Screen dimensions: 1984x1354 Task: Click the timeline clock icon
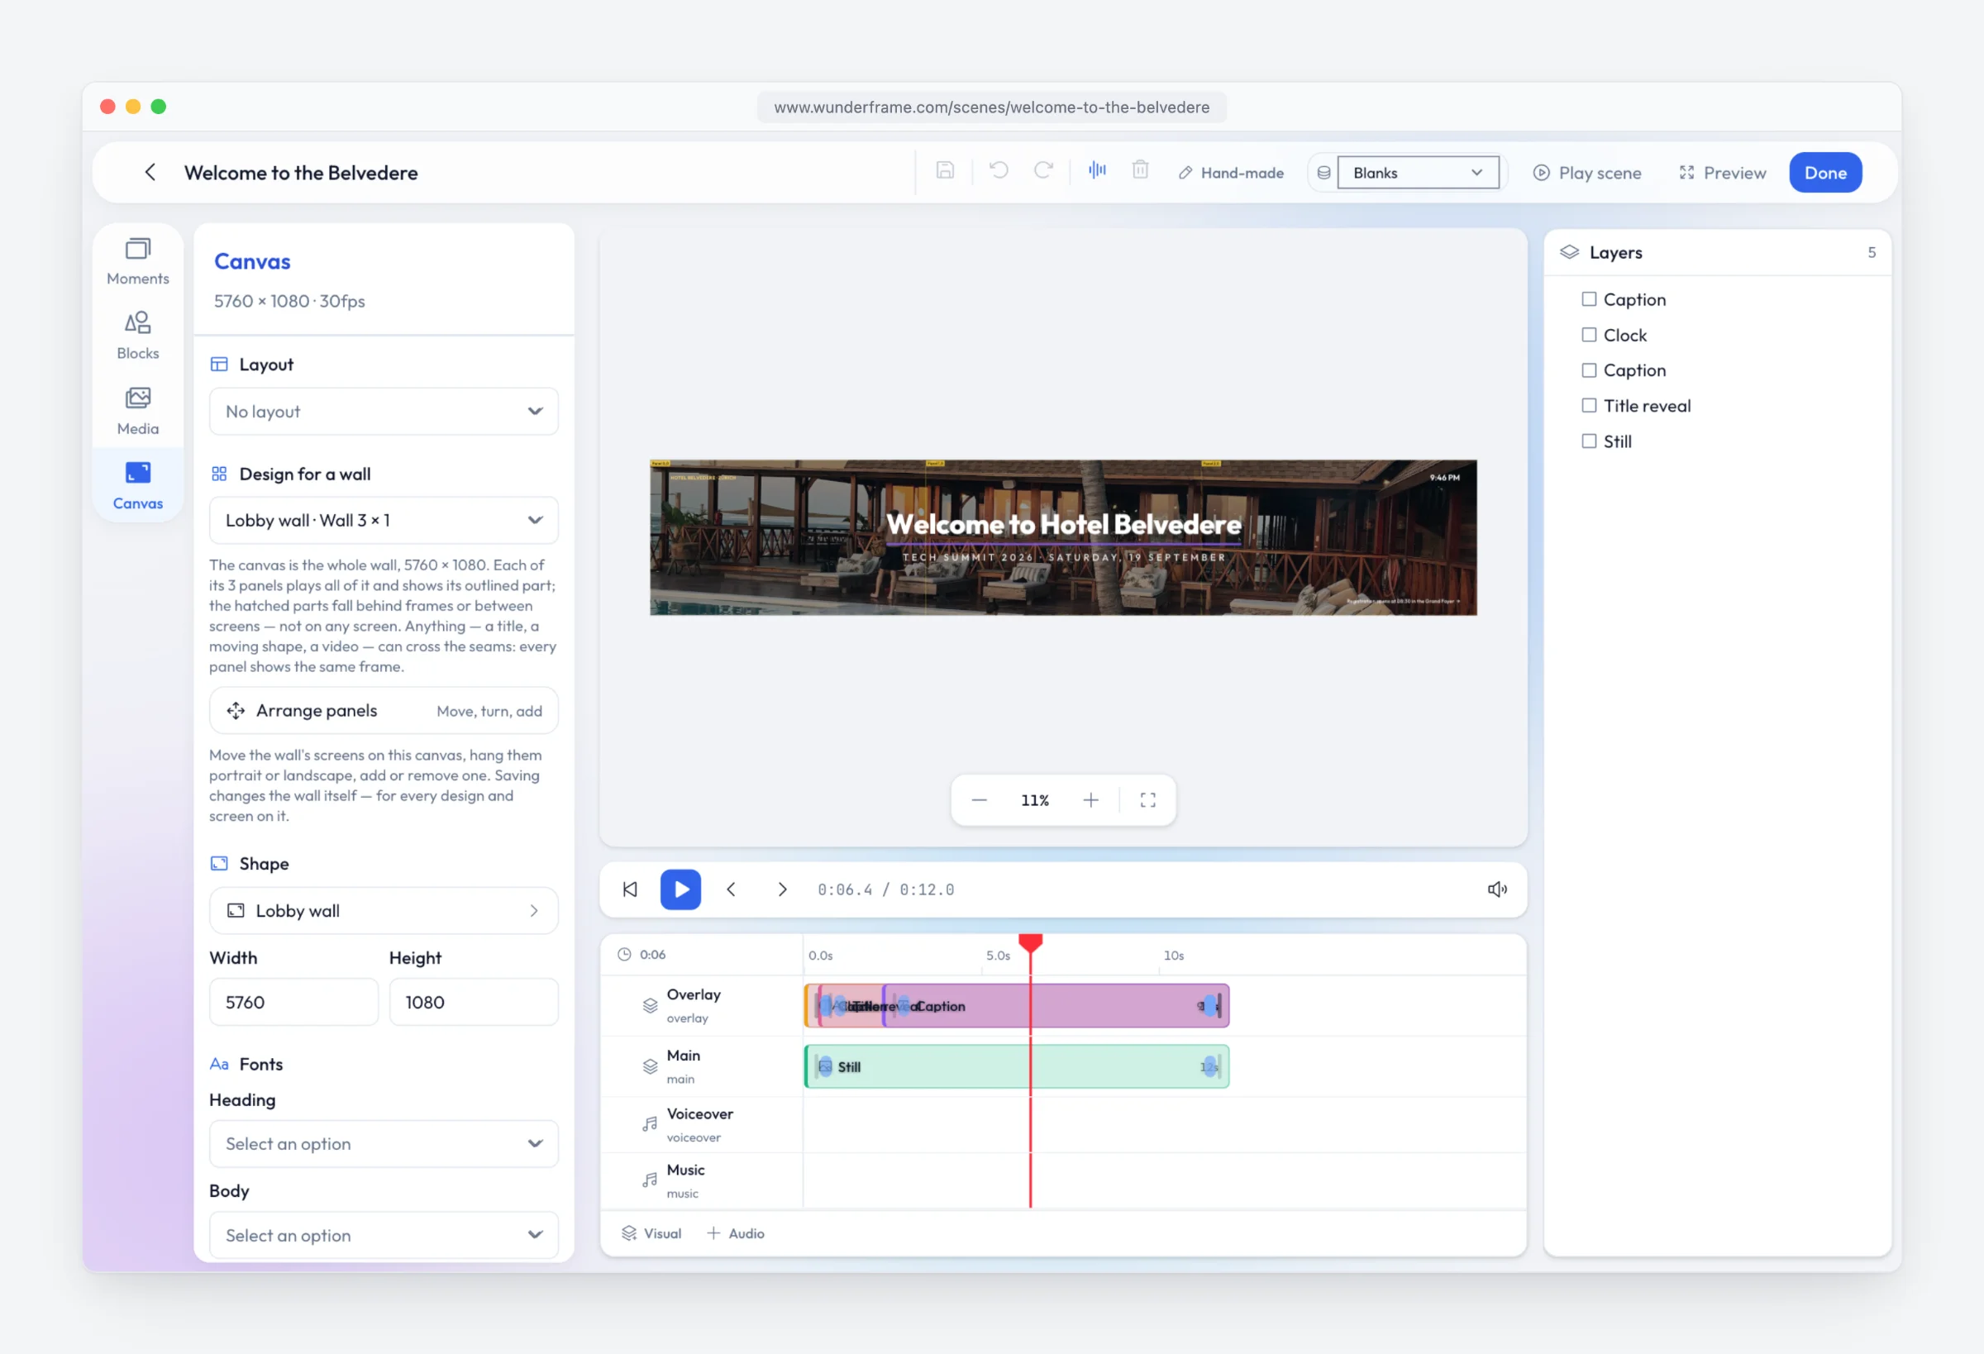point(624,955)
